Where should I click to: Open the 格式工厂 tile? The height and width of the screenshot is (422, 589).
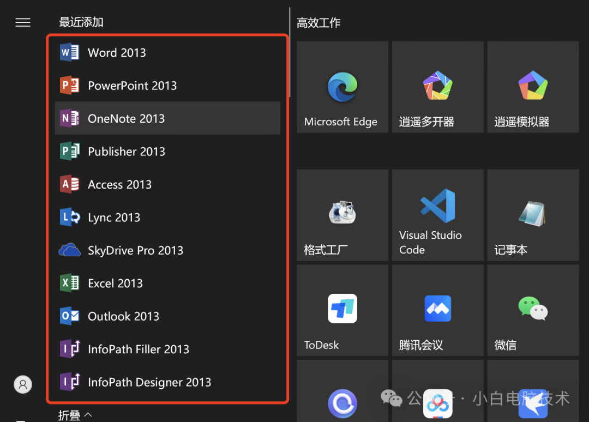pyautogui.click(x=342, y=215)
